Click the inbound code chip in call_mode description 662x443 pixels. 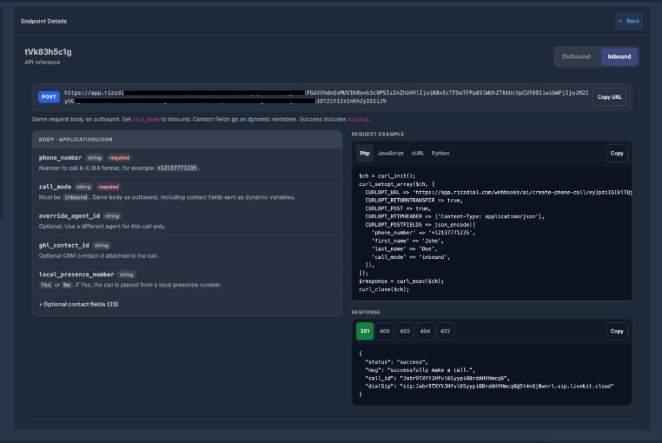[76, 197]
